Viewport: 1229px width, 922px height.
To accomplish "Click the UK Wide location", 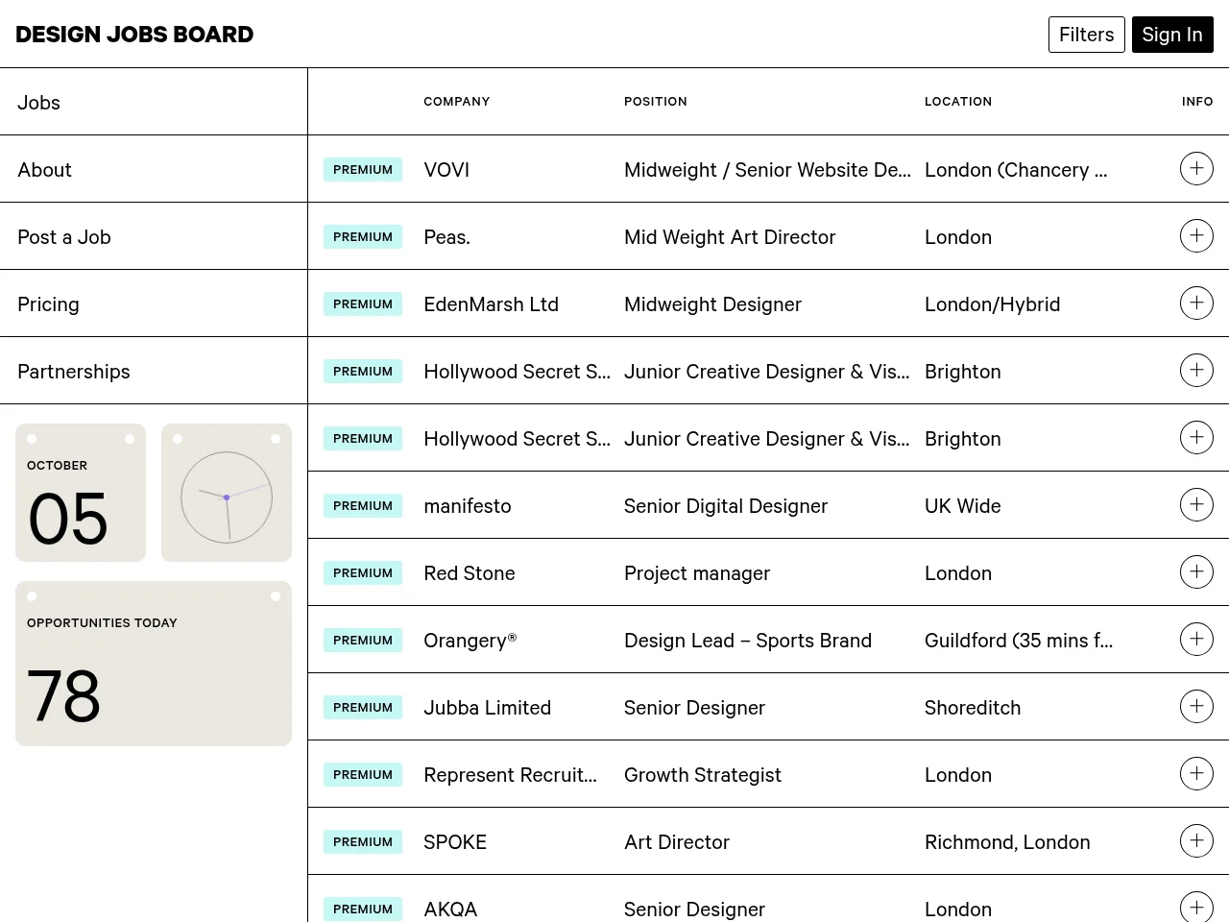I will pyautogui.click(x=962, y=506).
